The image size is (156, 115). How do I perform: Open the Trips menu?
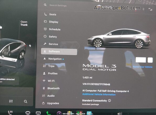[x=49, y=66]
